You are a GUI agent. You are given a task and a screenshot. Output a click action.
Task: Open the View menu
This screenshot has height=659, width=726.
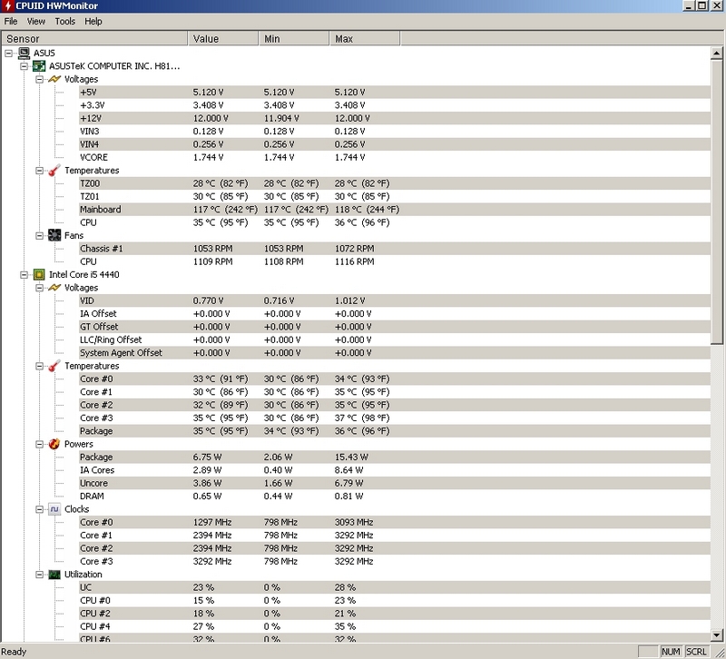35,21
